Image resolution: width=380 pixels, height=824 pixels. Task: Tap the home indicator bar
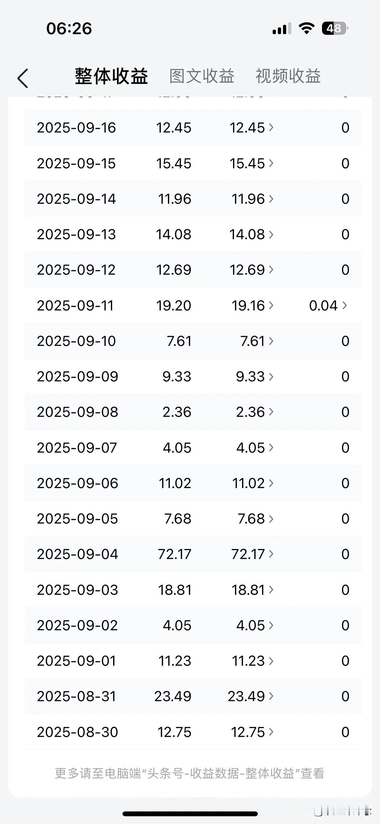tap(190, 814)
